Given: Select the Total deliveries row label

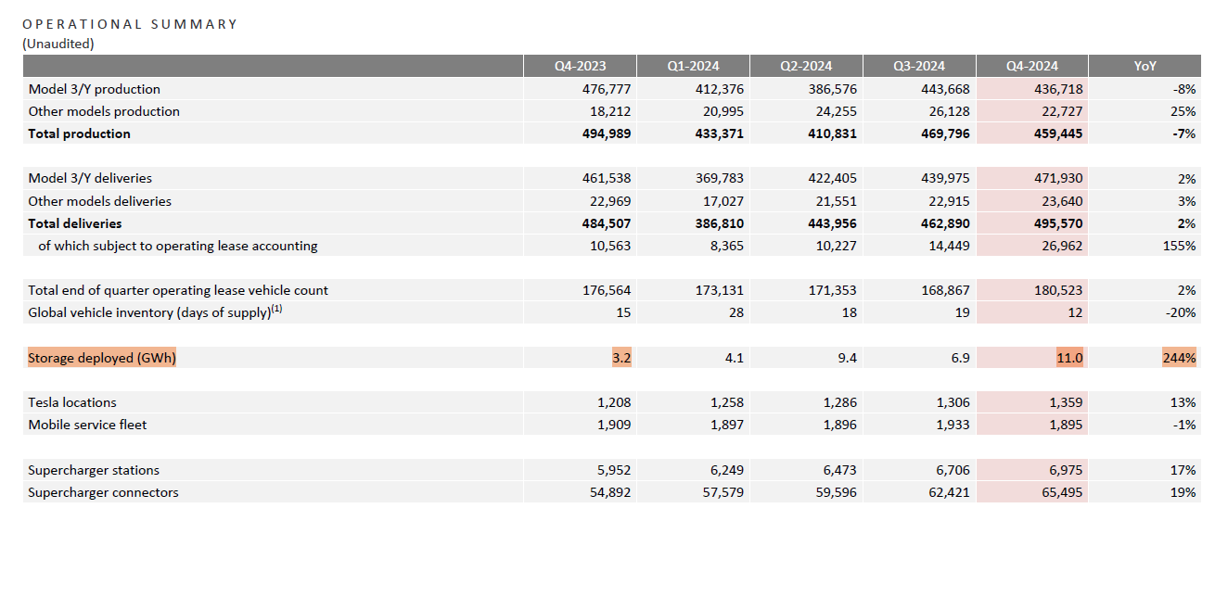Looking at the screenshot, I should click(x=75, y=223).
